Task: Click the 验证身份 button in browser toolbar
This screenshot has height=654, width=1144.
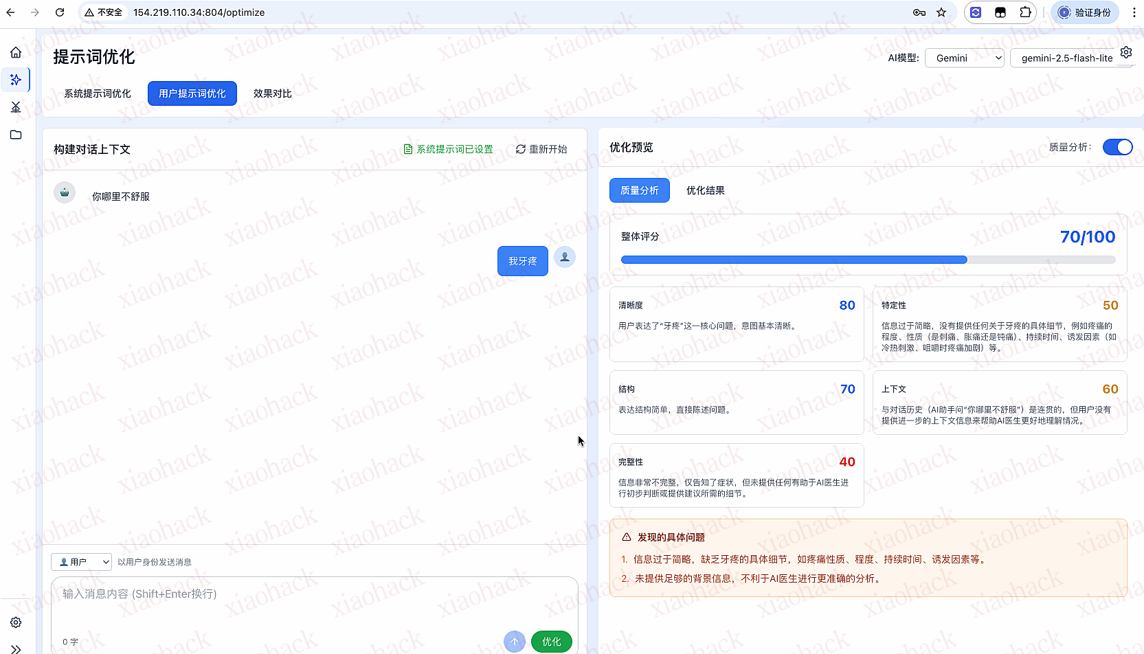Action: click(x=1084, y=12)
